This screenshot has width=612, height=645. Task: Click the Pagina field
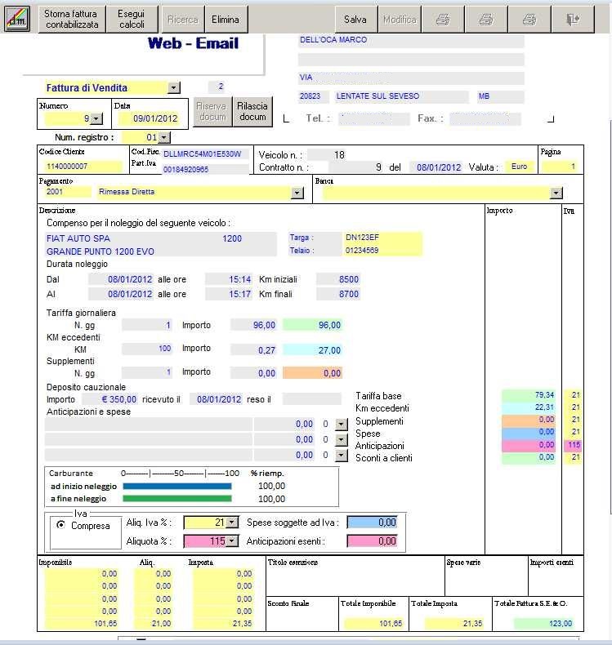click(x=560, y=167)
